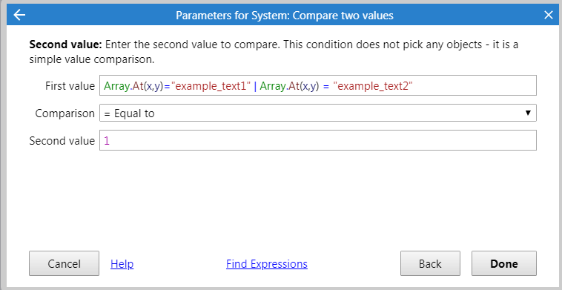Open the Find Expressions link
Viewport: 562px width, 290px height.
pos(267,264)
